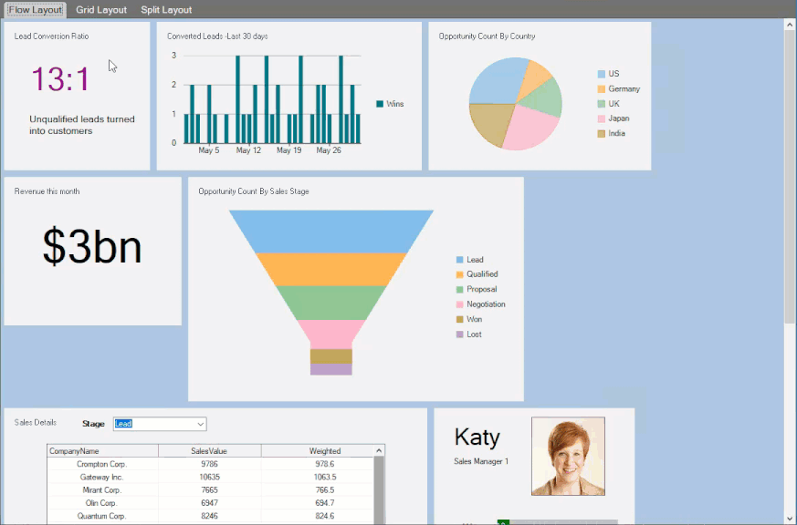This screenshot has height=525, width=797.
Task: Open the Split Layout tab
Action: tap(166, 10)
